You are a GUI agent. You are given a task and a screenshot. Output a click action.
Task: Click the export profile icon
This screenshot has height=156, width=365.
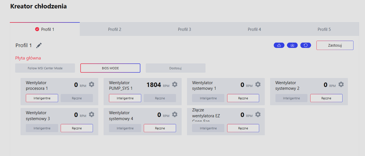[x=279, y=45]
